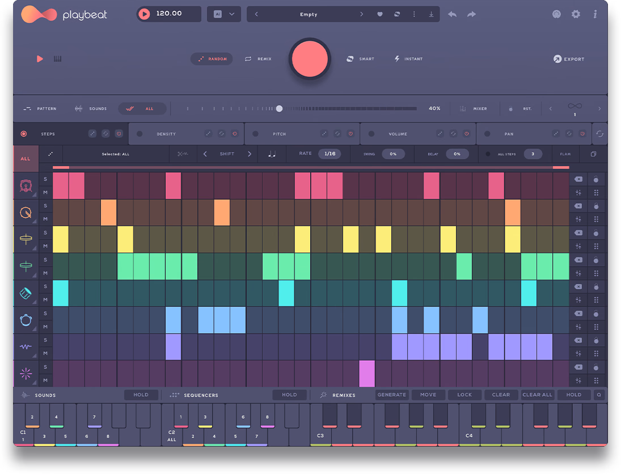Select the PATTERN randomize target
The height and width of the screenshot is (475, 621).
40,108
